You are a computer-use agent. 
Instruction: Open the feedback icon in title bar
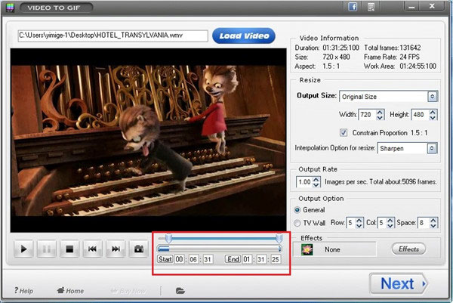371,7
